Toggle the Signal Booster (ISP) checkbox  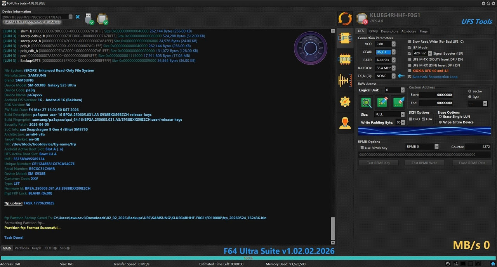click(410, 53)
